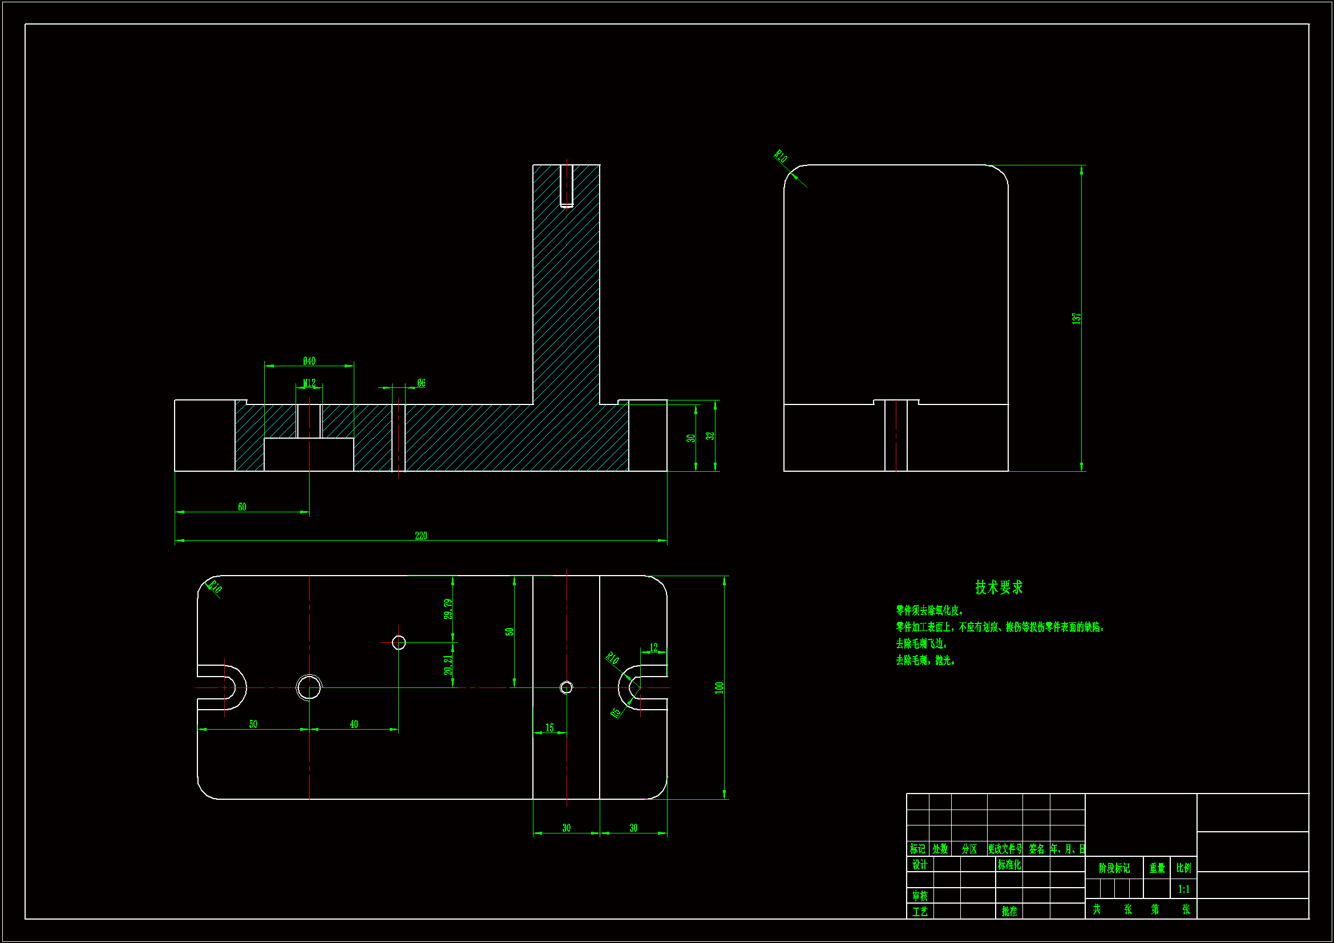Click the 220 overall length dimension text

(421, 536)
